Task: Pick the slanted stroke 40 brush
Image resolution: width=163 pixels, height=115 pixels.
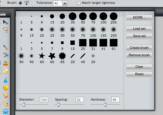Action: point(83,56)
